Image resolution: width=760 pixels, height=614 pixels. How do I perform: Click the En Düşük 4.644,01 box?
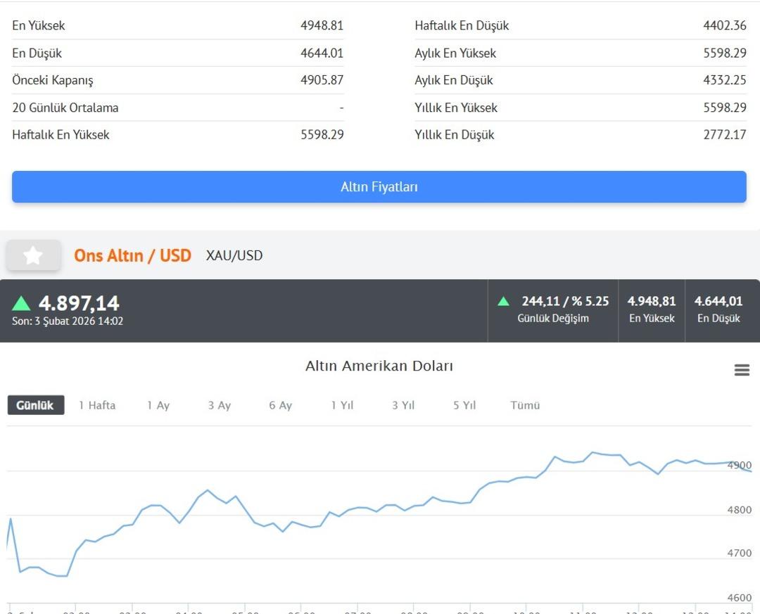[x=718, y=310]
